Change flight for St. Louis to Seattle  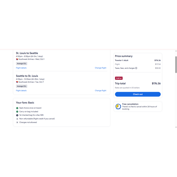(101, 68)
